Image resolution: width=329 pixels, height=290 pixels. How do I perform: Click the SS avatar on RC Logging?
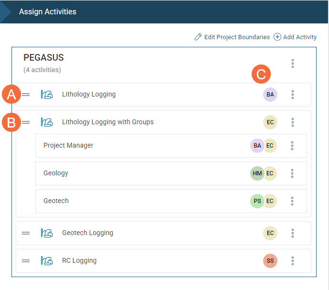point(270,261)
